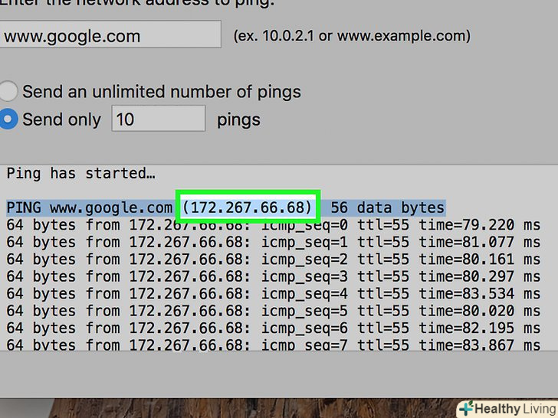Click the "pings" label after the count field
This screenshot has width=558, height=418.
tap(238, 119)
